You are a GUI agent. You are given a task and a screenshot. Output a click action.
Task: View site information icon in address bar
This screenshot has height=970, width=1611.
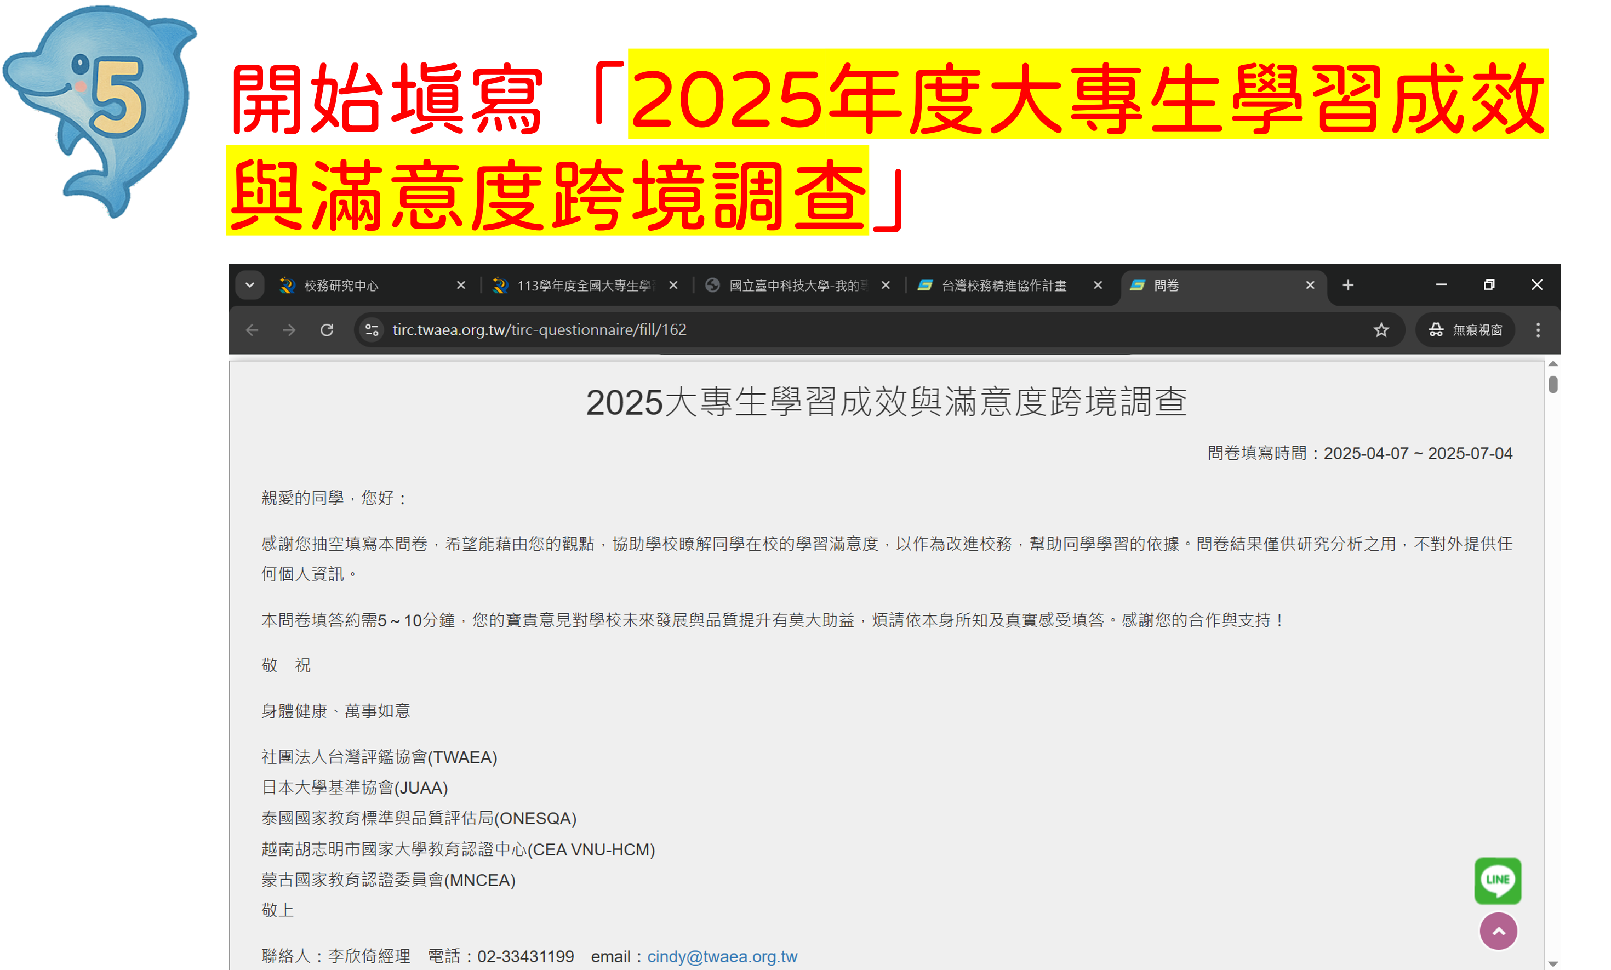click(x=372, y=330)
